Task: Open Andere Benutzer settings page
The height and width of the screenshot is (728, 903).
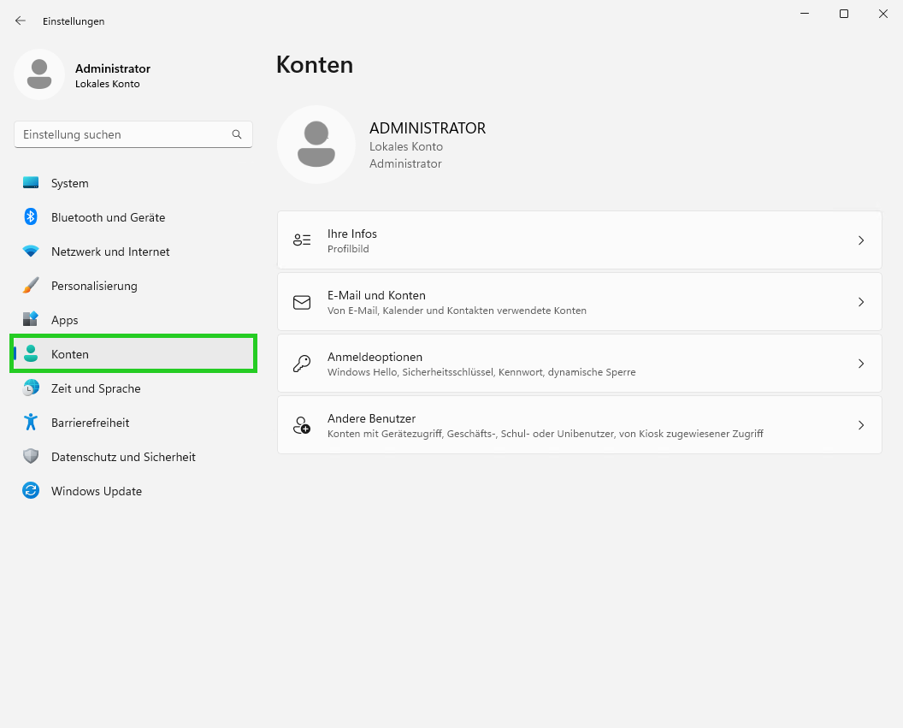Action: coord(579,425)
